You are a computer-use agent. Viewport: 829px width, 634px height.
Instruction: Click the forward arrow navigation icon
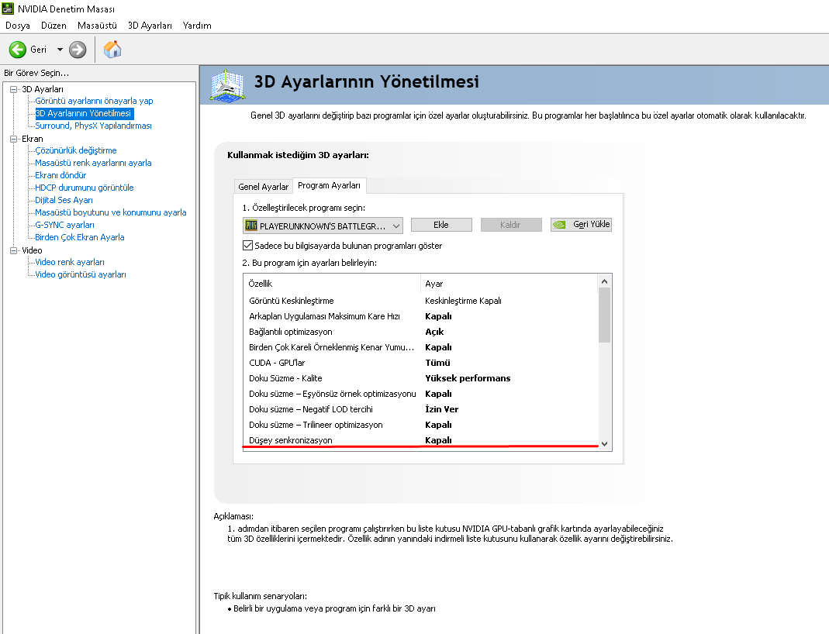(78, 50)
